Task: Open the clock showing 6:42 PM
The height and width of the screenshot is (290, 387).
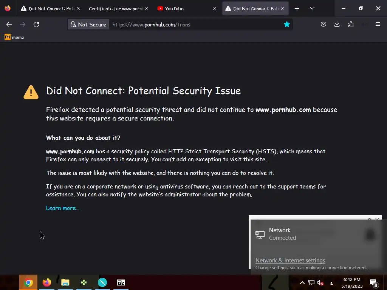Action: pyautogui.click(x=352, y=282)
